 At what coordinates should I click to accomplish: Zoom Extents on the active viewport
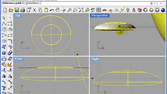click(81, 10)
